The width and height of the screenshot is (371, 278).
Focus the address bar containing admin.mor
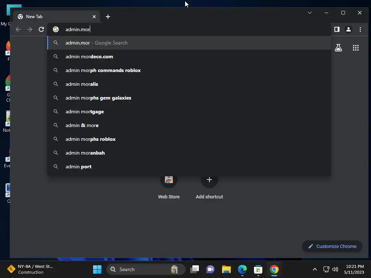[189, 29]
